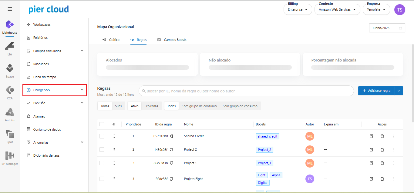Click the Adicionar regra button
The image size is (414, 193).
[x=376, y=91]
